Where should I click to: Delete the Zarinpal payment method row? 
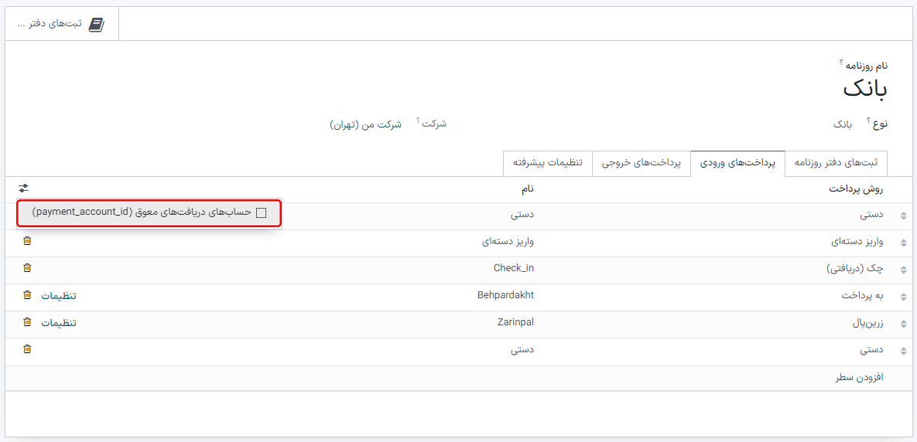point(27,322)
